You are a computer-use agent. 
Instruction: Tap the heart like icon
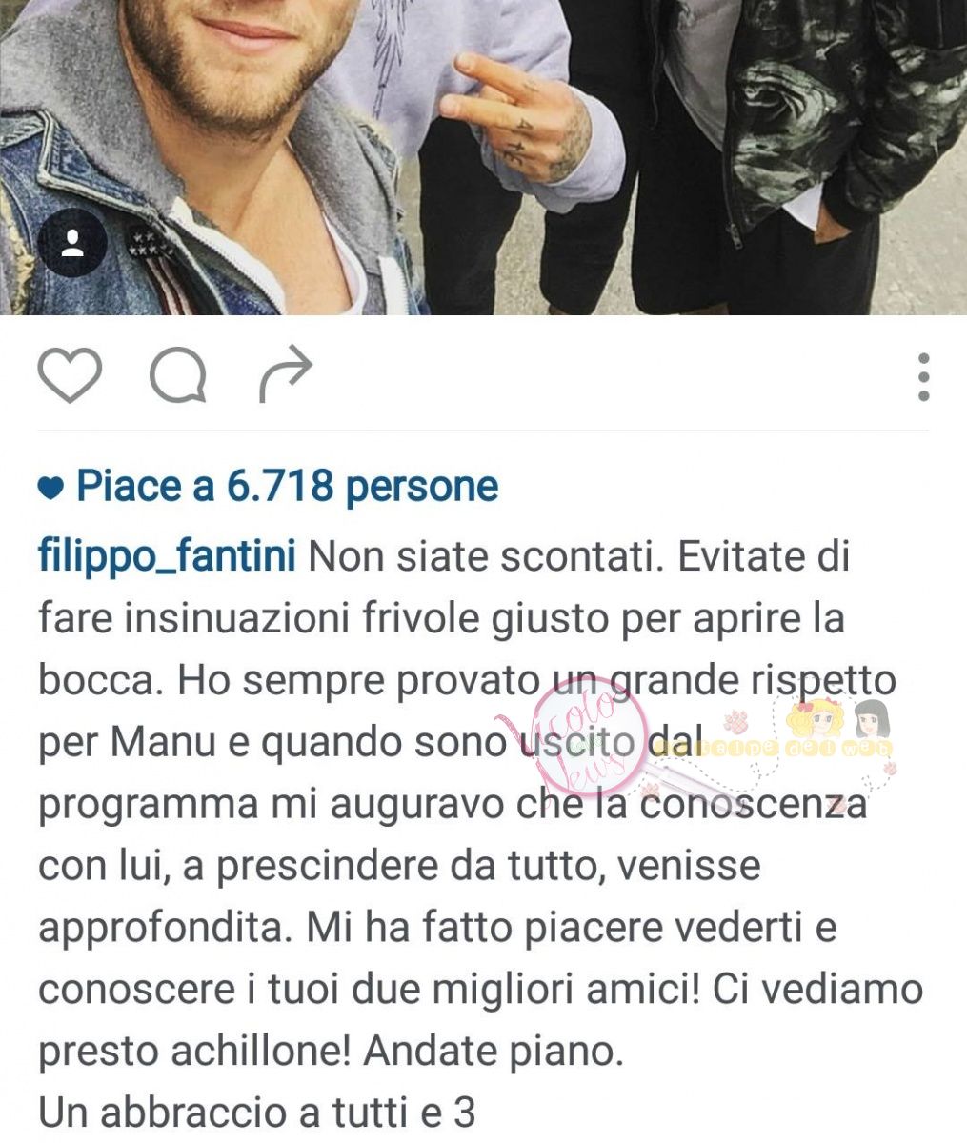pyautogui.click(x=70, y=376)
